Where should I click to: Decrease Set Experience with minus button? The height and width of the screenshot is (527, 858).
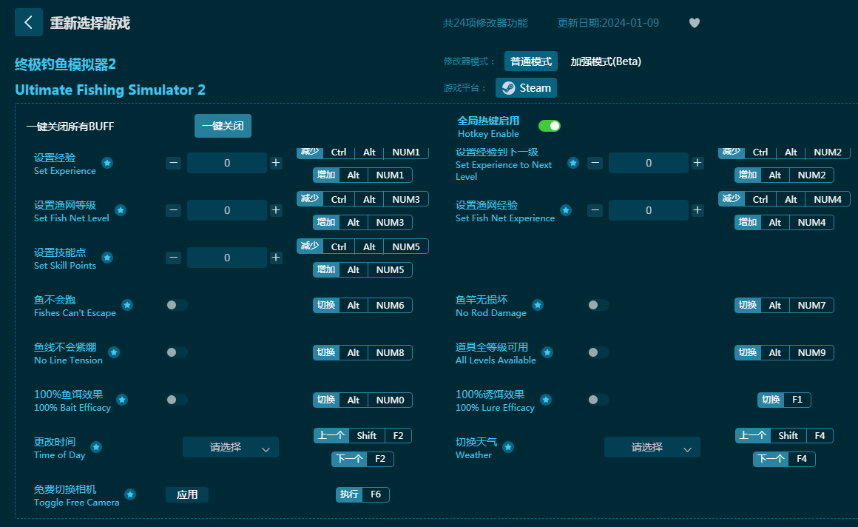(x=174, y=163)
